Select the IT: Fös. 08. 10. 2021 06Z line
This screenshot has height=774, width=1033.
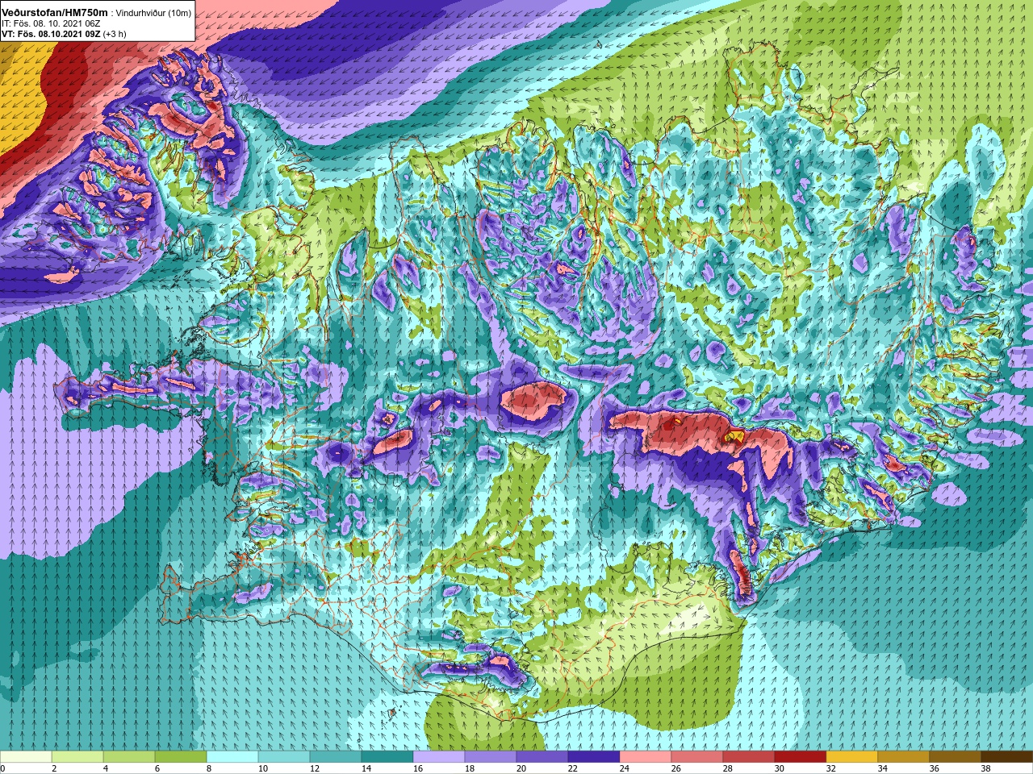[52, 24]
